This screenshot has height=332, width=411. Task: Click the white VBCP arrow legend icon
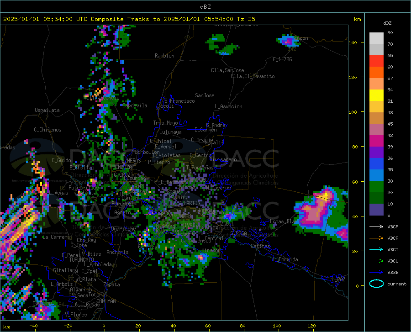[x=376, y=227]
